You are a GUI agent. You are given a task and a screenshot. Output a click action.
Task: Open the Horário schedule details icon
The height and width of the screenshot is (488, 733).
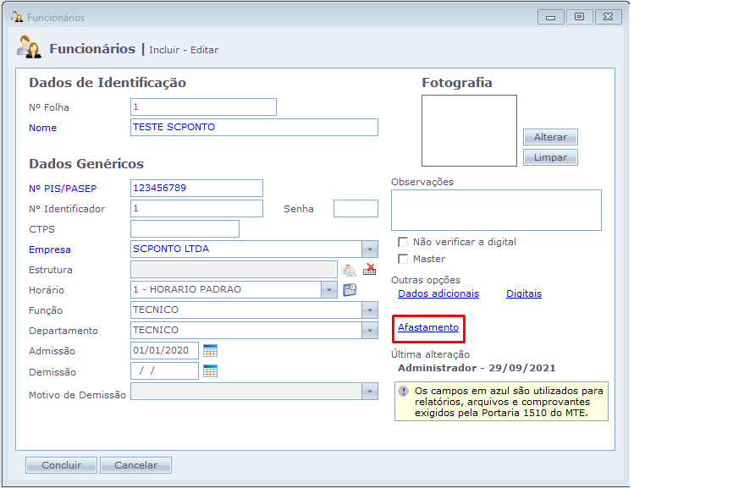350,290
